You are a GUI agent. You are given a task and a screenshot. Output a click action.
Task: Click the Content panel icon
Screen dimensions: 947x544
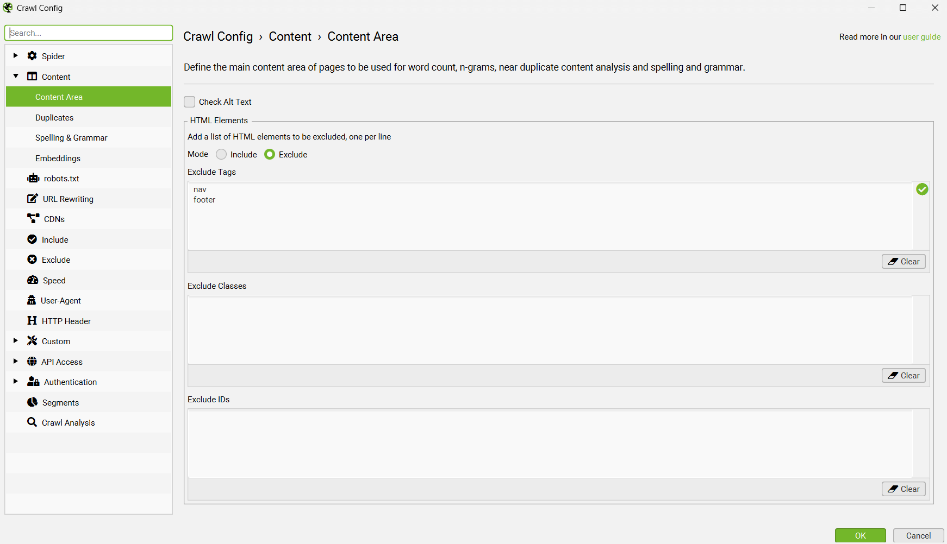(32, 77)
